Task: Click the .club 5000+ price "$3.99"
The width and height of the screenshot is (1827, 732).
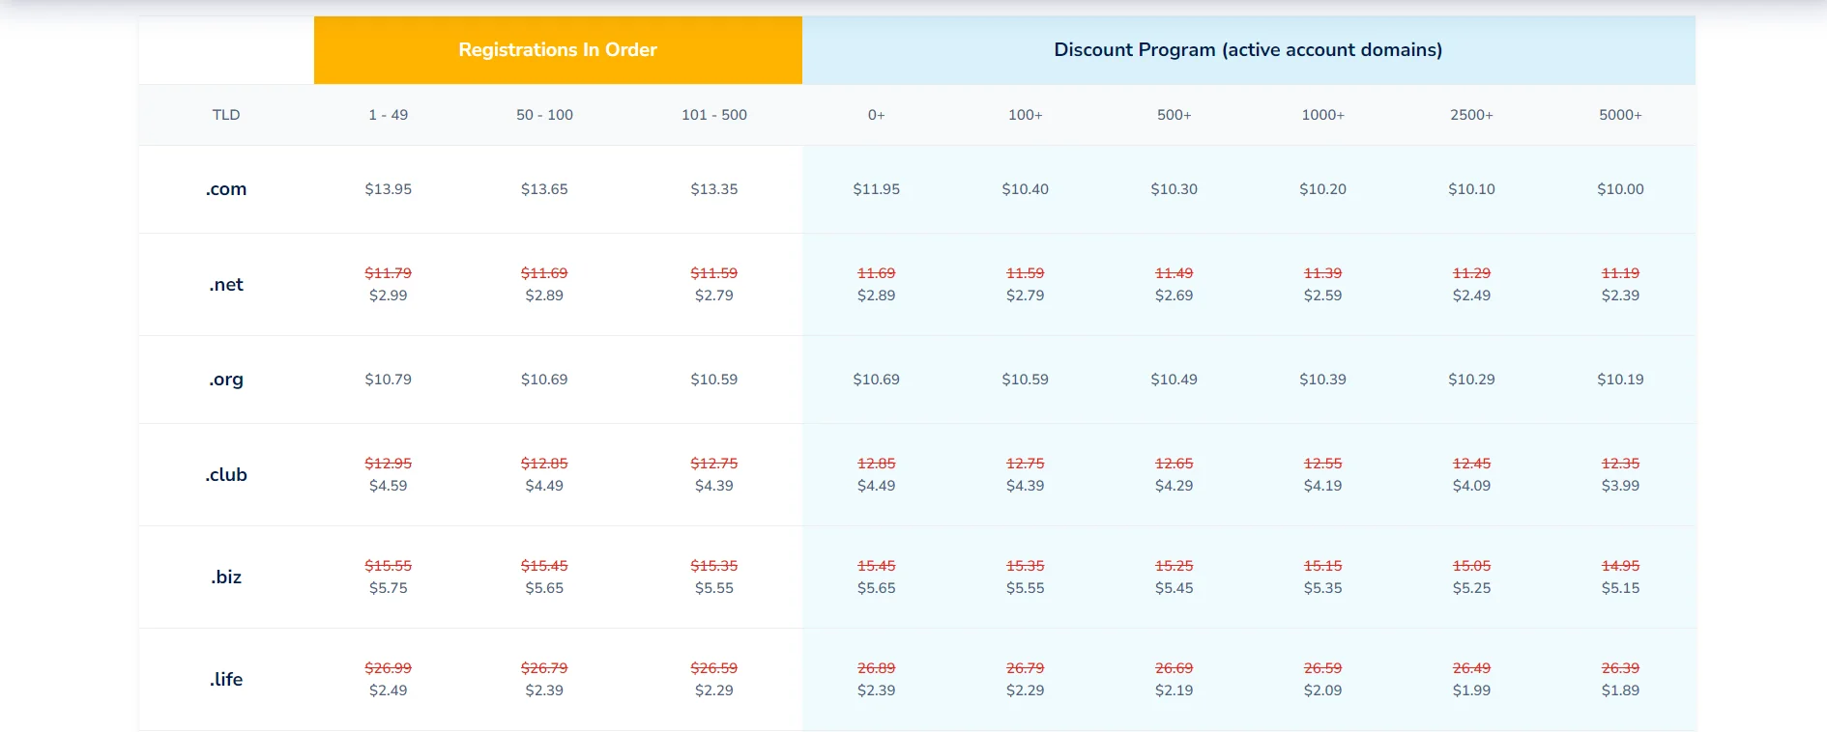Action: [1621, 486]
